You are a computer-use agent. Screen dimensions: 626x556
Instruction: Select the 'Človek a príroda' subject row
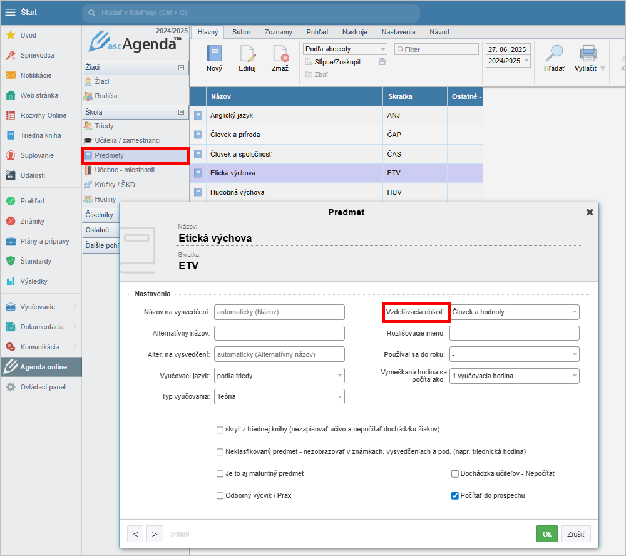336,135
